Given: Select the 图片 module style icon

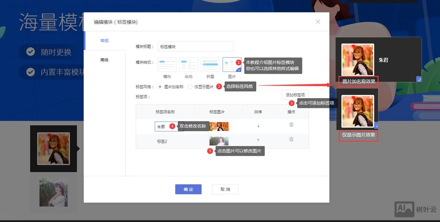Looking at the screenshot, I should coord(232,64).
